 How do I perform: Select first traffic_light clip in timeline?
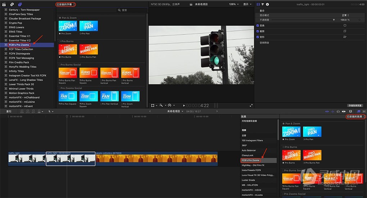click(x=27, y=159)
